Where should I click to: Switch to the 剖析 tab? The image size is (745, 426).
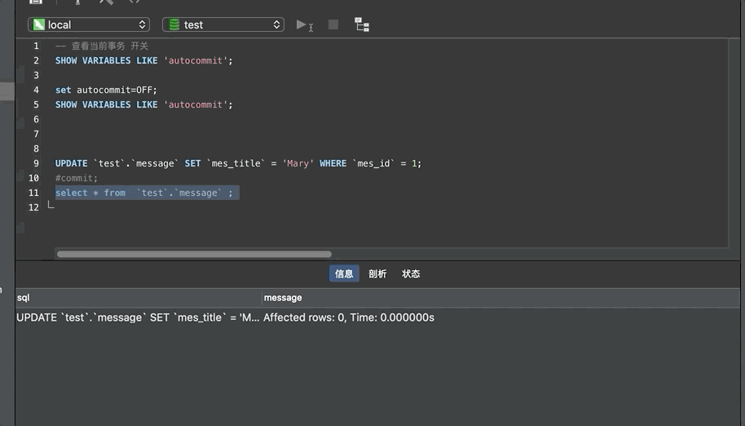(x=377, y=273)
